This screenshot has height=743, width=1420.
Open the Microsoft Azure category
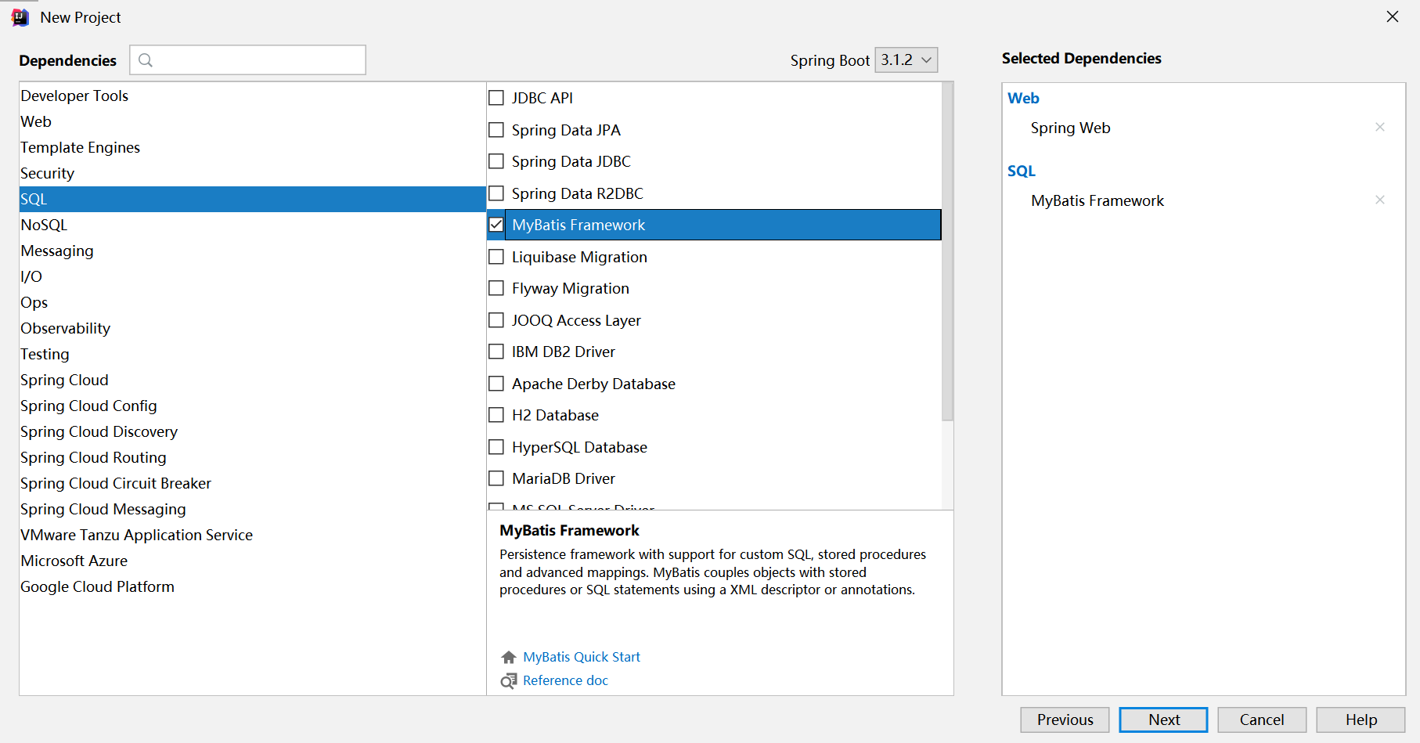point(252,561)
